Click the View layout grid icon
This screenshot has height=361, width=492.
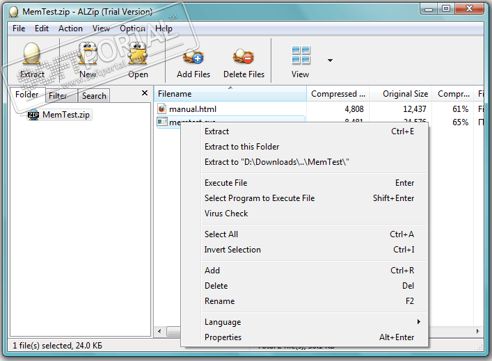pyautogui.click(x=301, y=55)
